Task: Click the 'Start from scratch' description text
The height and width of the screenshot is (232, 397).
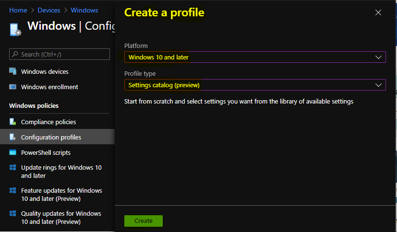Action: (x=239, y=101)
